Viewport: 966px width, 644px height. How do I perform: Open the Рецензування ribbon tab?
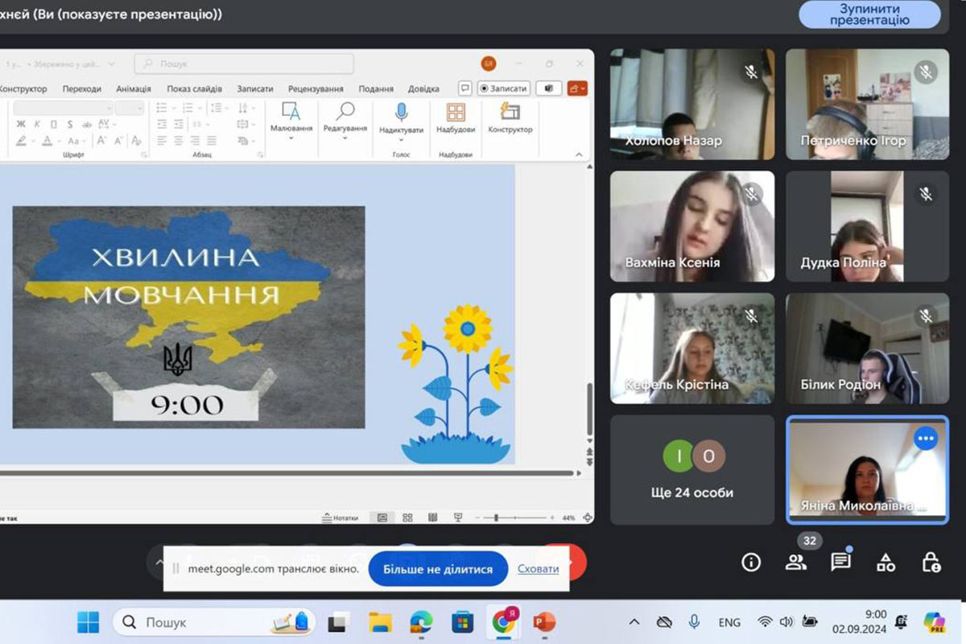coord(316,89)
